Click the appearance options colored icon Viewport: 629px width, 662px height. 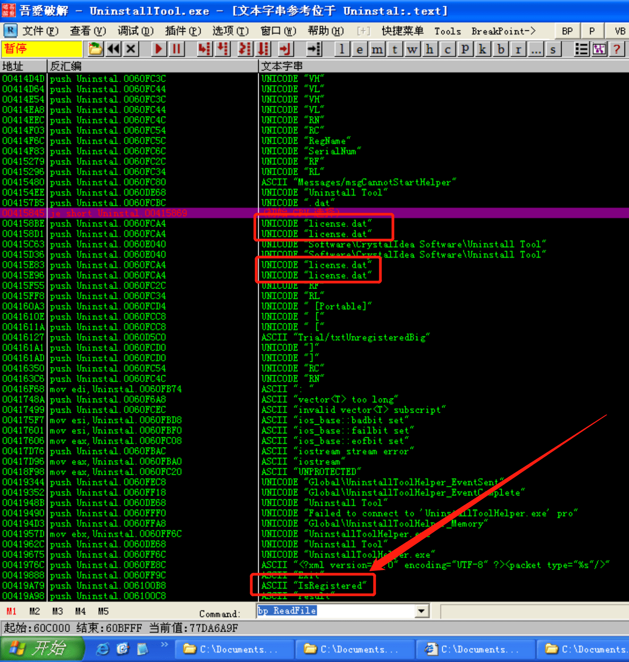(x=599, y=49)
